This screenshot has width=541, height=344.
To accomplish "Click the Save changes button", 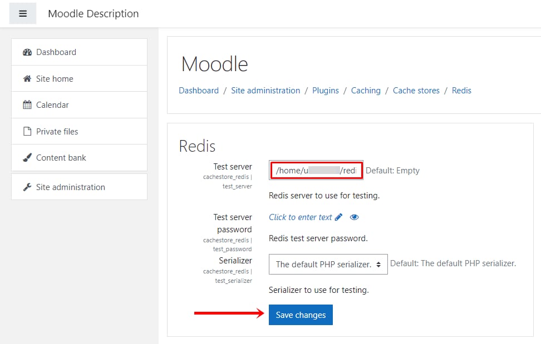I will click(301, 315).
